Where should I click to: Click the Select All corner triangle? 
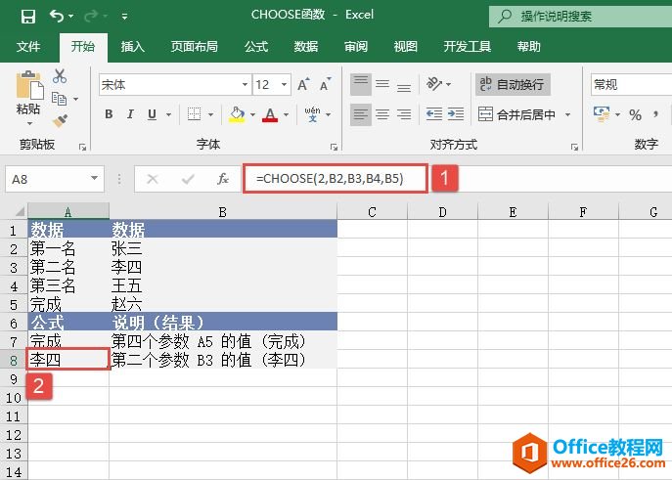[19, 211]
